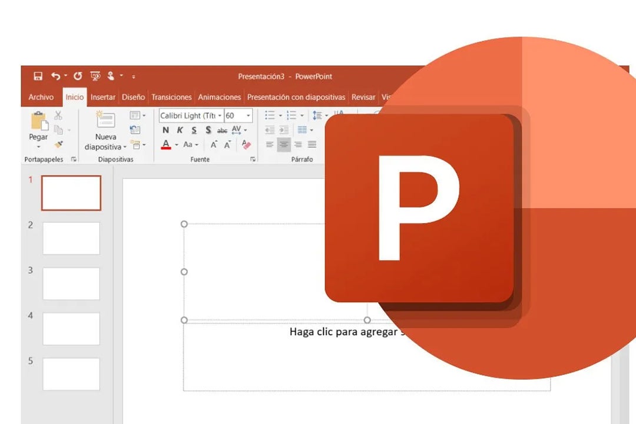Switch to the Transiciones tab

[171, 97]
